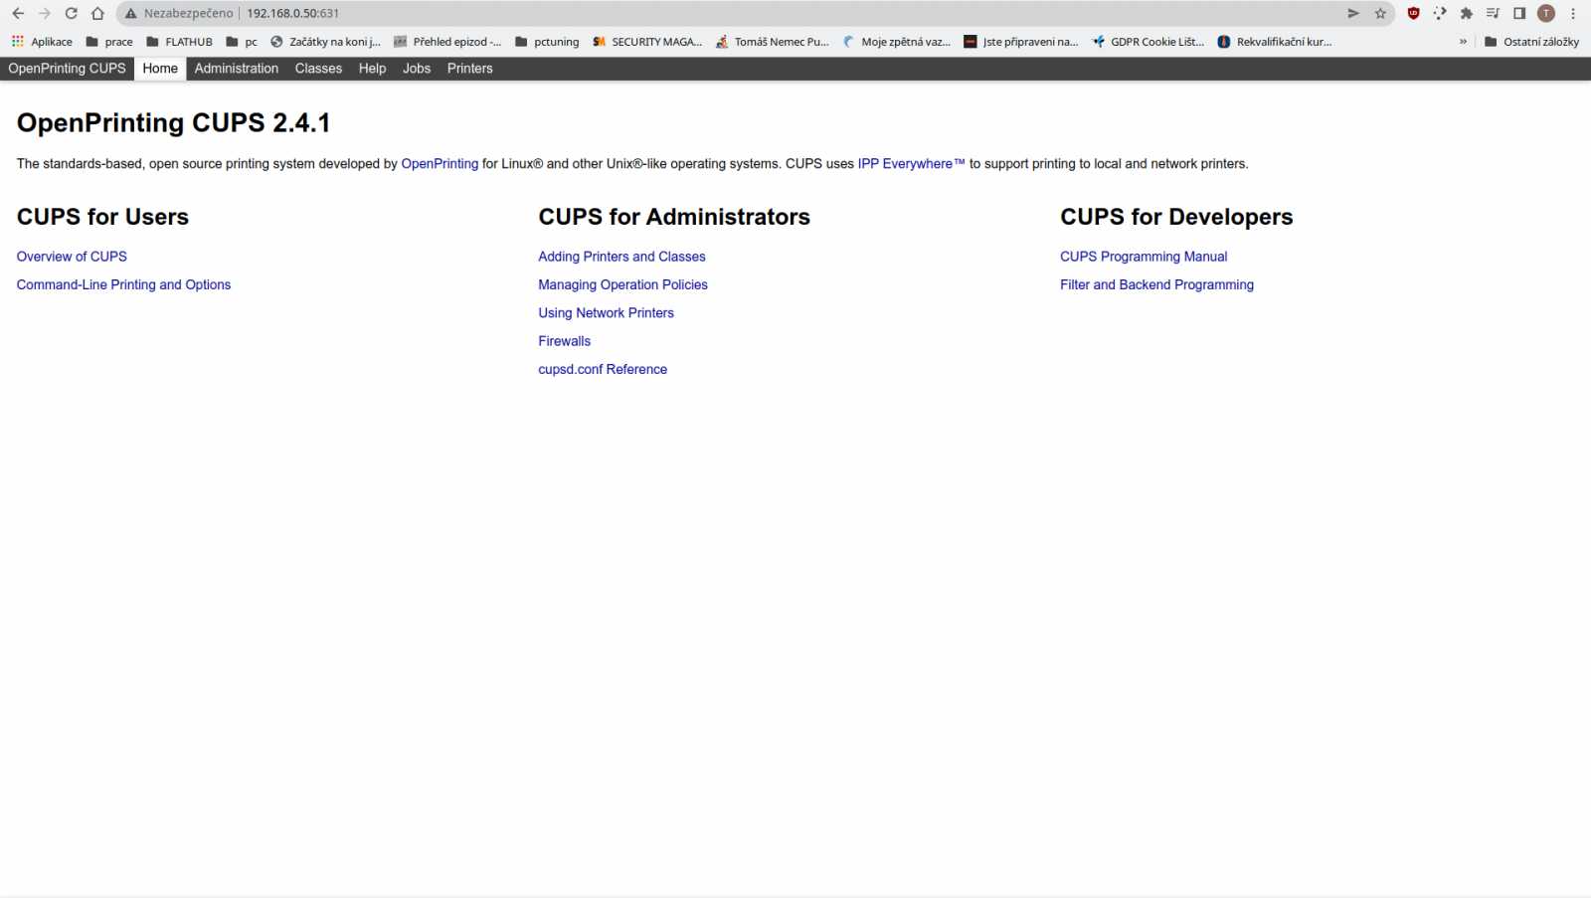Follow the IPP Everywhere link
The image size is (1591, 898).
point(912,164)
